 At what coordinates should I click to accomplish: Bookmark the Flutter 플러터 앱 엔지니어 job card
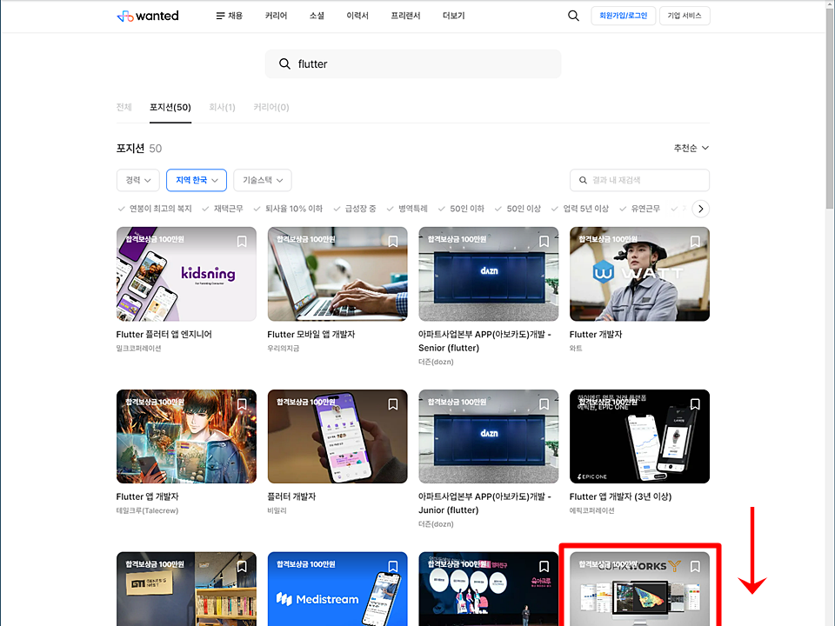[x=242, y=242]
